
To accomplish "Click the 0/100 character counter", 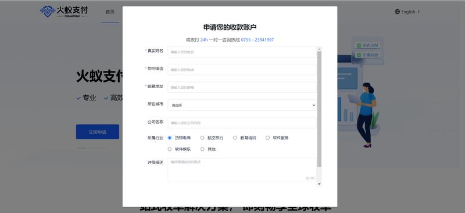I will click(310, 178).
